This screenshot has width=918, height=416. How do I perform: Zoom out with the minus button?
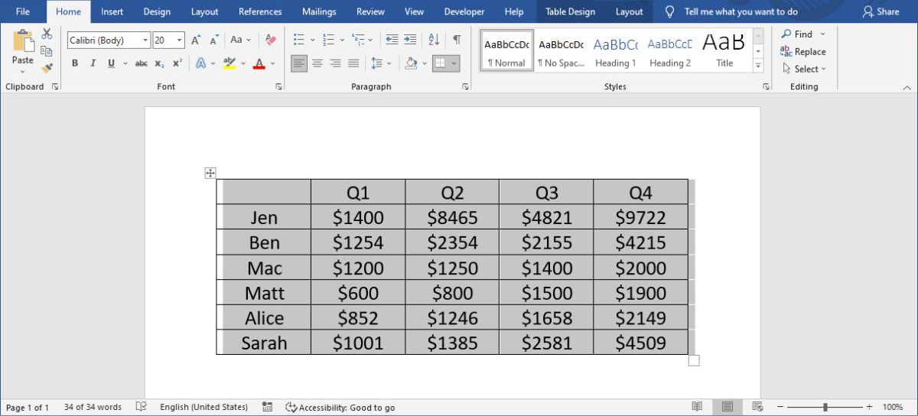click(x=780, y=407)
